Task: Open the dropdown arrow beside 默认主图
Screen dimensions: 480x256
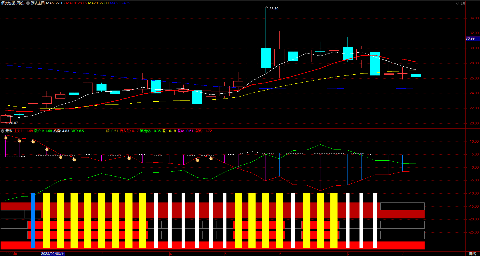Action: 28,3
